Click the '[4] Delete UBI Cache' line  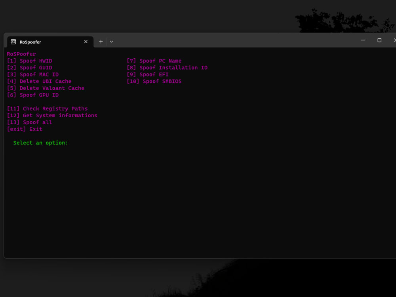[x=39, y=81]
